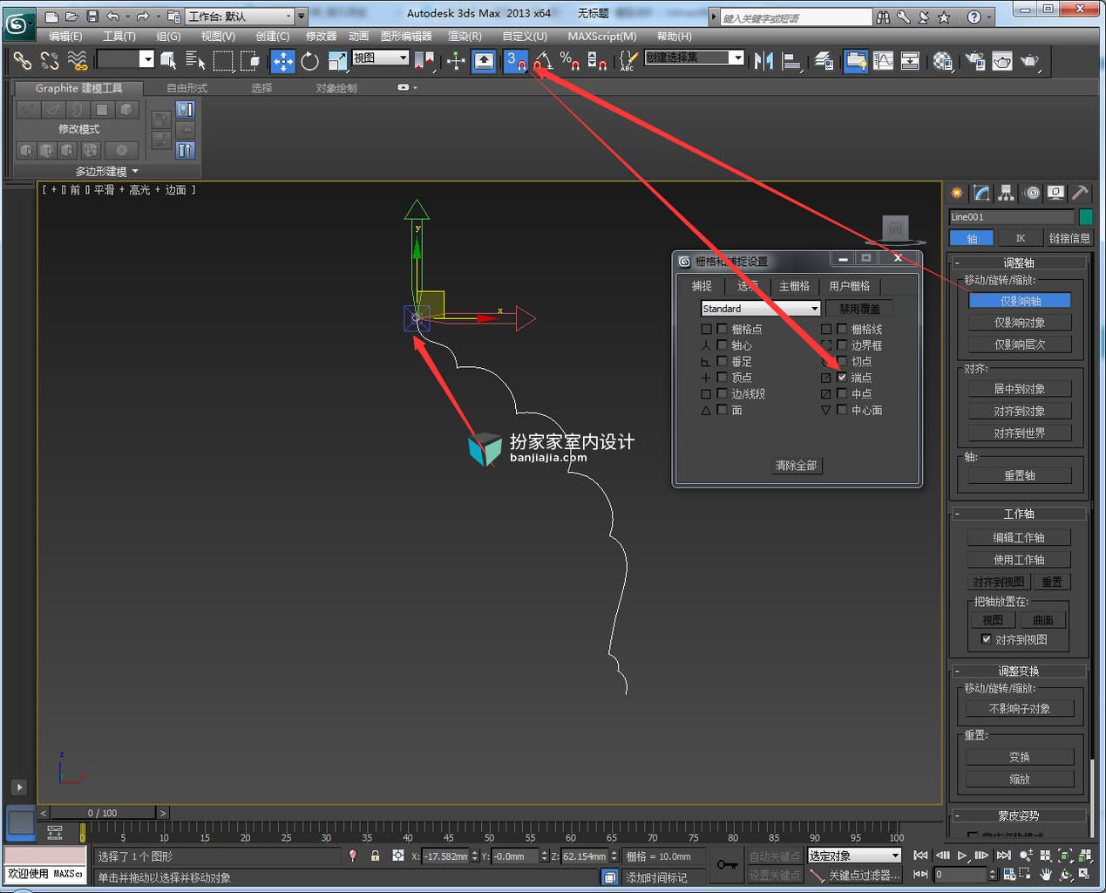Enable the 边界框 snap checkbox
The height and width of the screenshot is (893, 1106).
[x=842, y=344]
